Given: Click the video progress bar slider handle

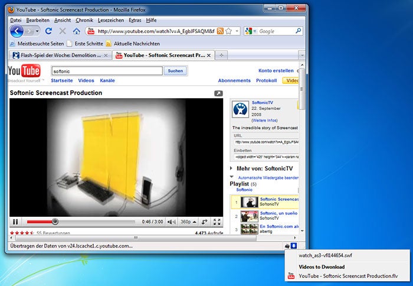Looking at the screenshot, I should [x=55, y=222].
